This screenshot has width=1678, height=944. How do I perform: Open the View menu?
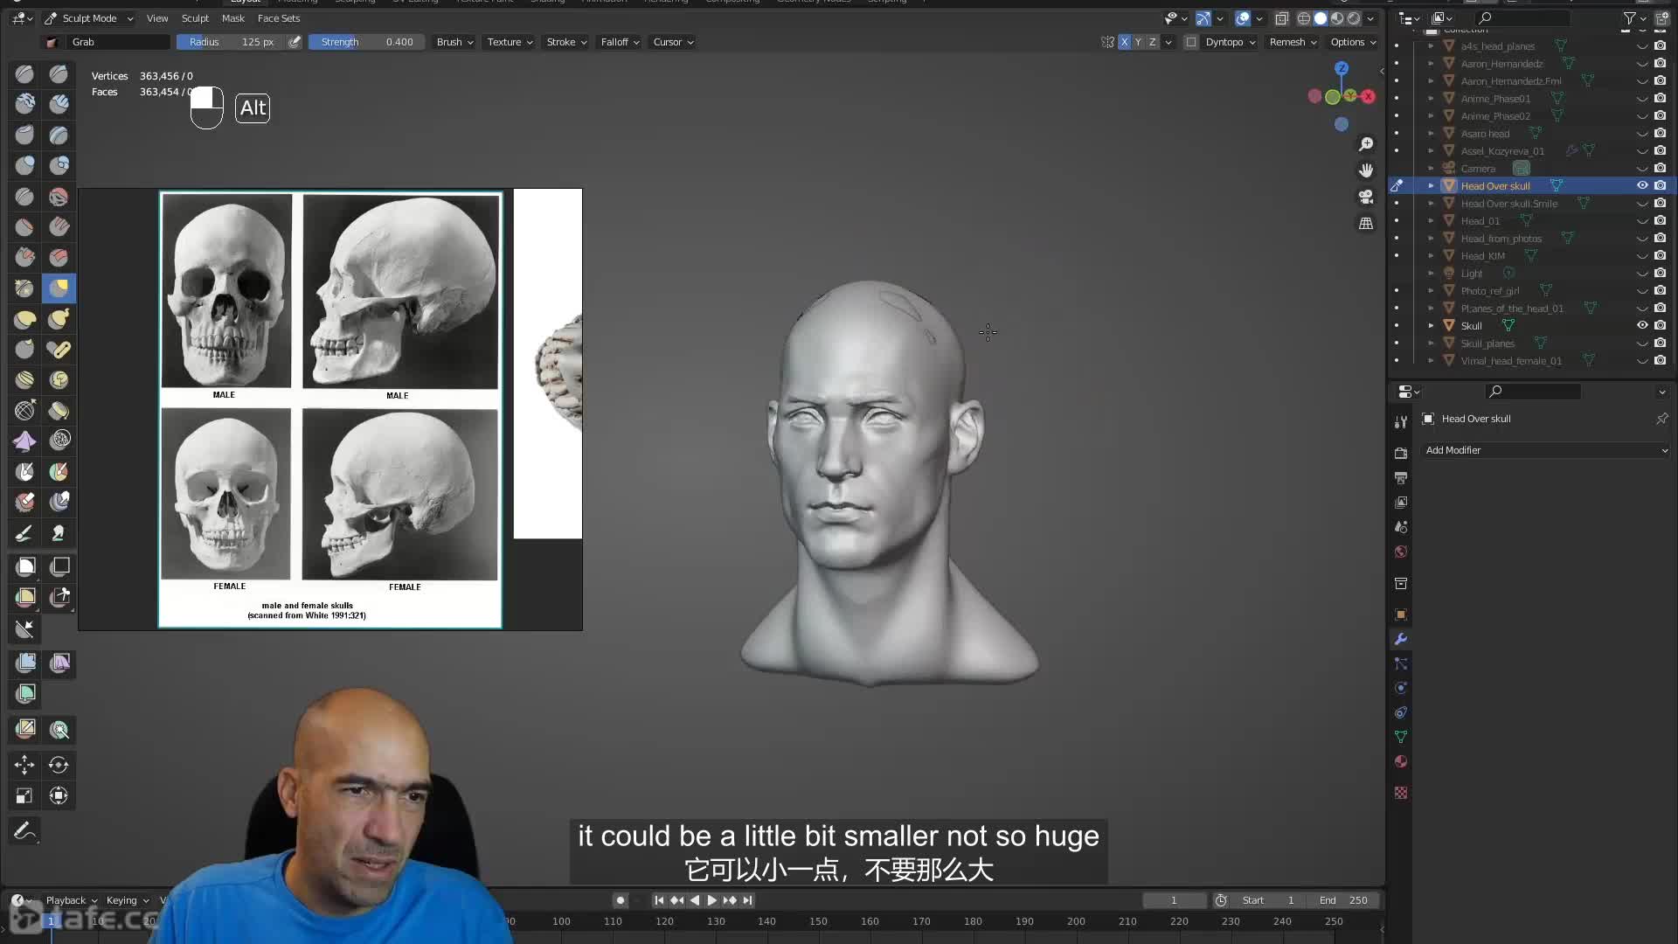(157, 18)
